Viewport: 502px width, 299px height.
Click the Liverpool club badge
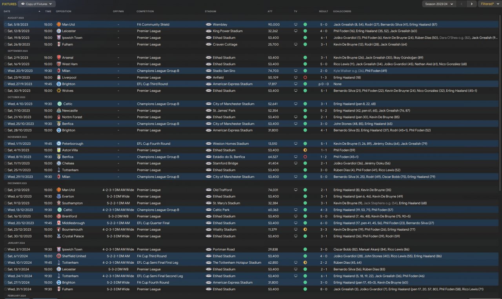click(59, 77)
